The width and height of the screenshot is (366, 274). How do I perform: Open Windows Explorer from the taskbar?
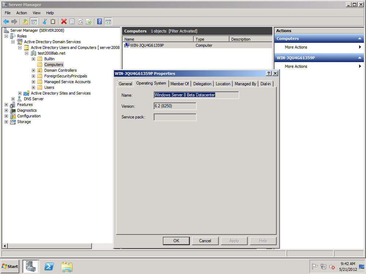point(67,267)
